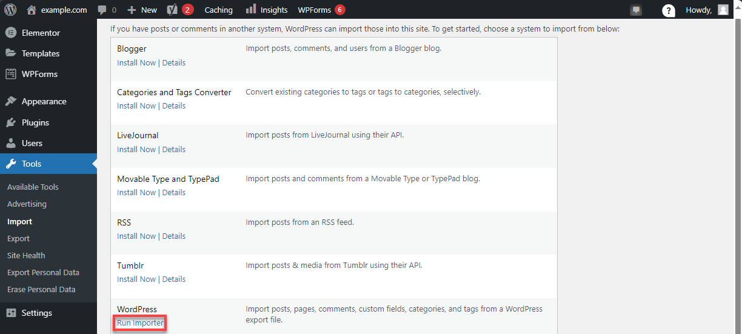742x334 pixels.
Task: Click the New label in admin bar
Action: (149, 10)
